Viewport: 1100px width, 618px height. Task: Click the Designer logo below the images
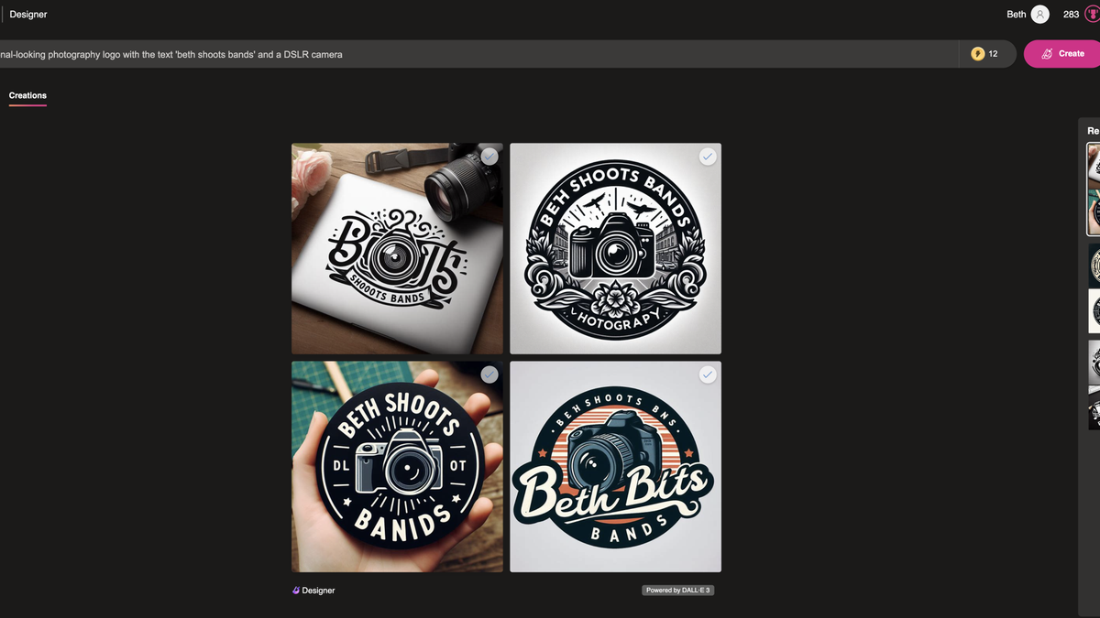(x=313, y=591)
